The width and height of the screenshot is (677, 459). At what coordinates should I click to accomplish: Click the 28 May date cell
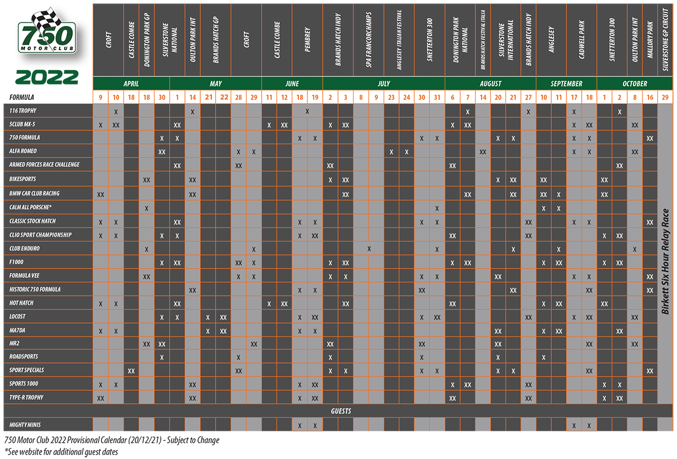(x=239, y=96)
